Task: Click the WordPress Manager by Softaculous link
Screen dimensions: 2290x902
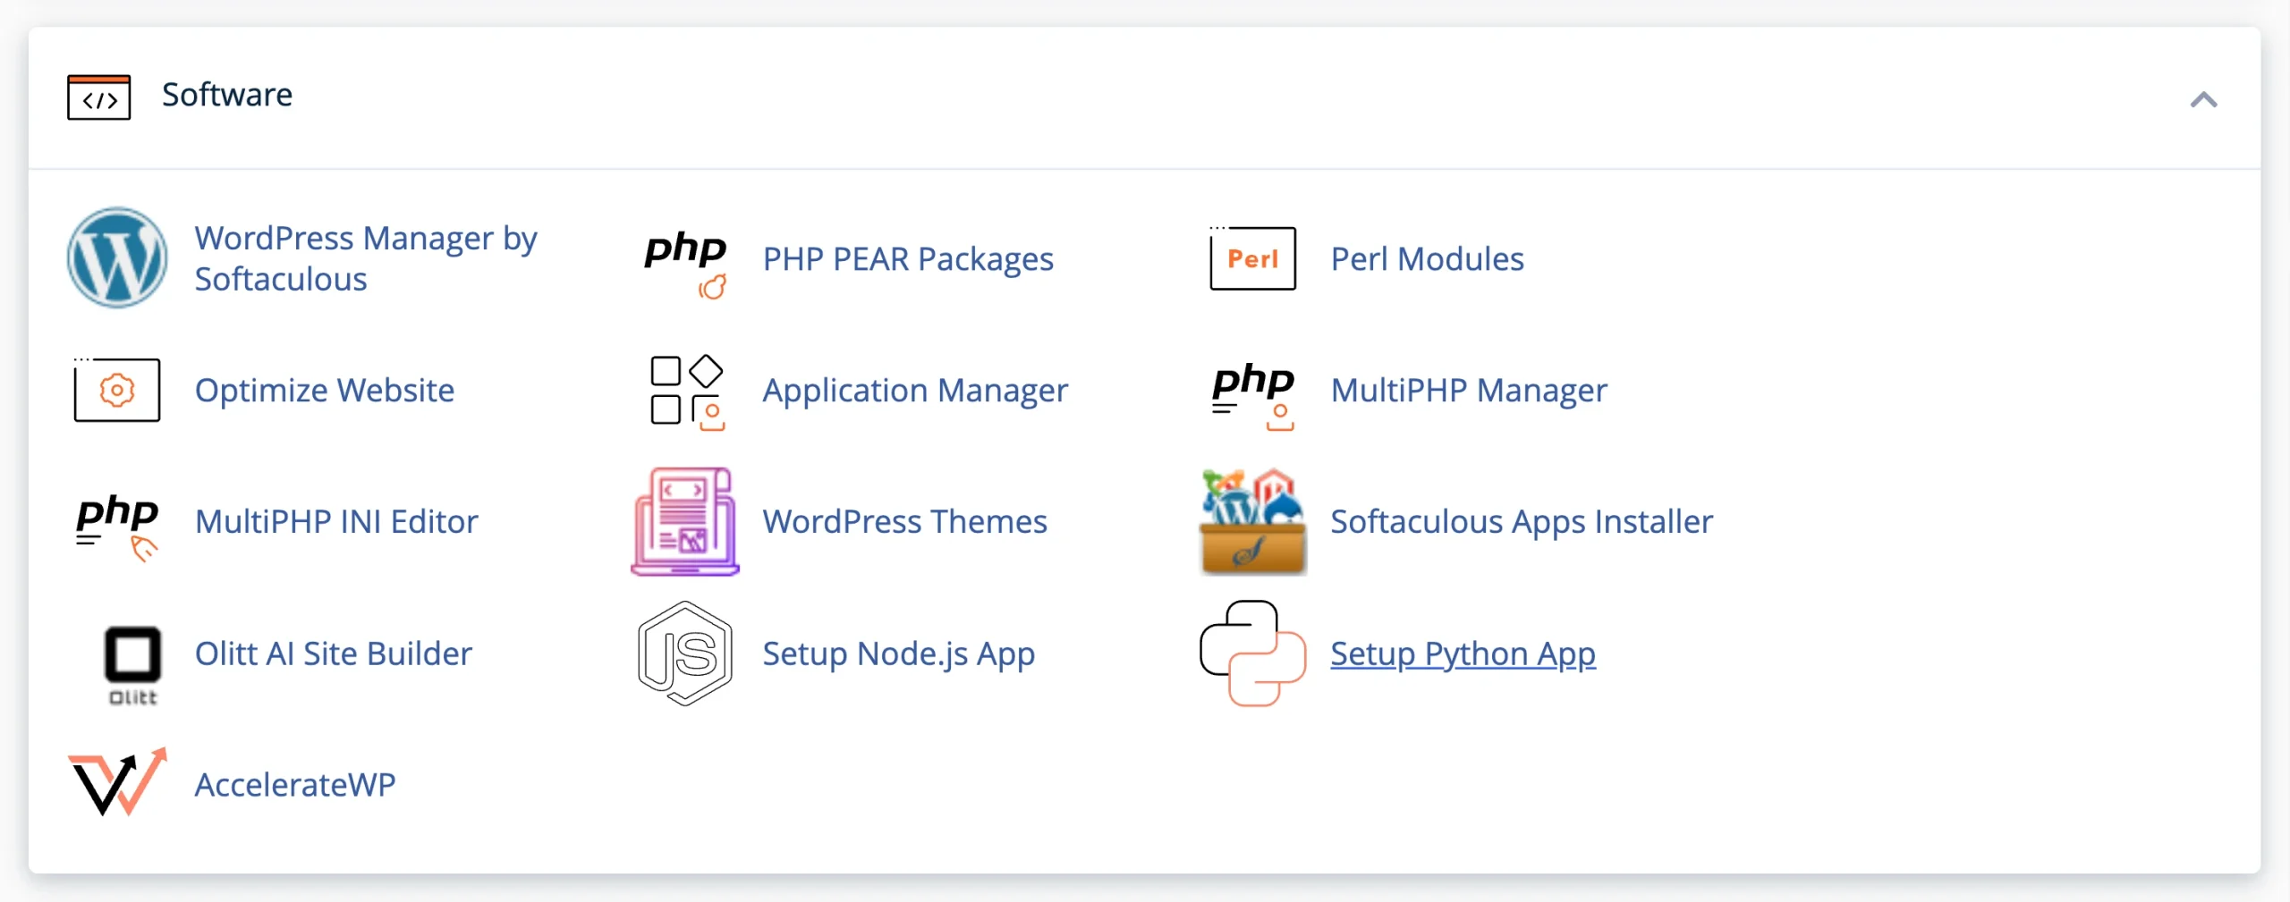Action: coord(366,258)
